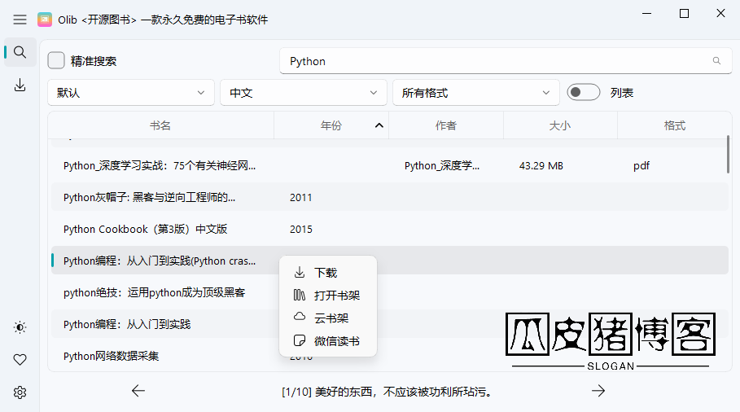The height and width of the screenshot is (412, 740).
Task: Sort by the 作者 column header
Action: click(x=446, y=125)
